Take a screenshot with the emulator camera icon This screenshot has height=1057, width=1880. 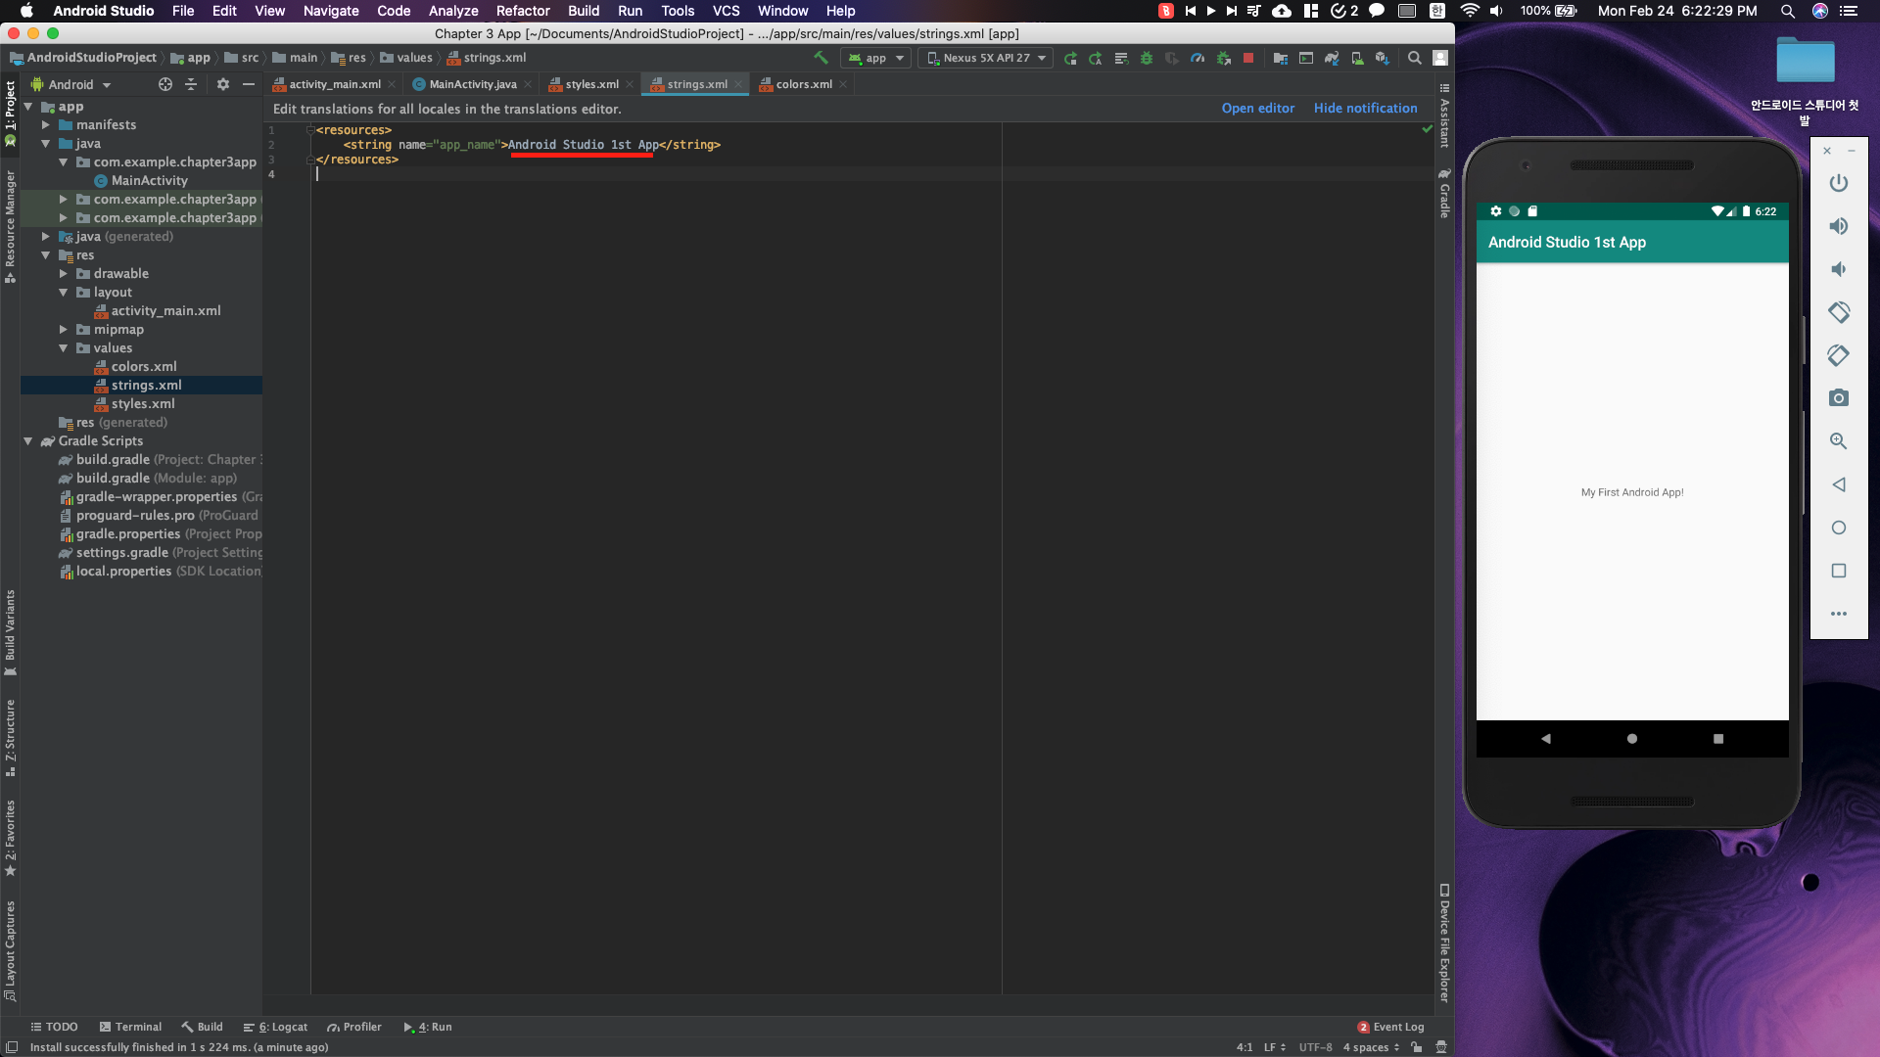[x=1839, y=397]
